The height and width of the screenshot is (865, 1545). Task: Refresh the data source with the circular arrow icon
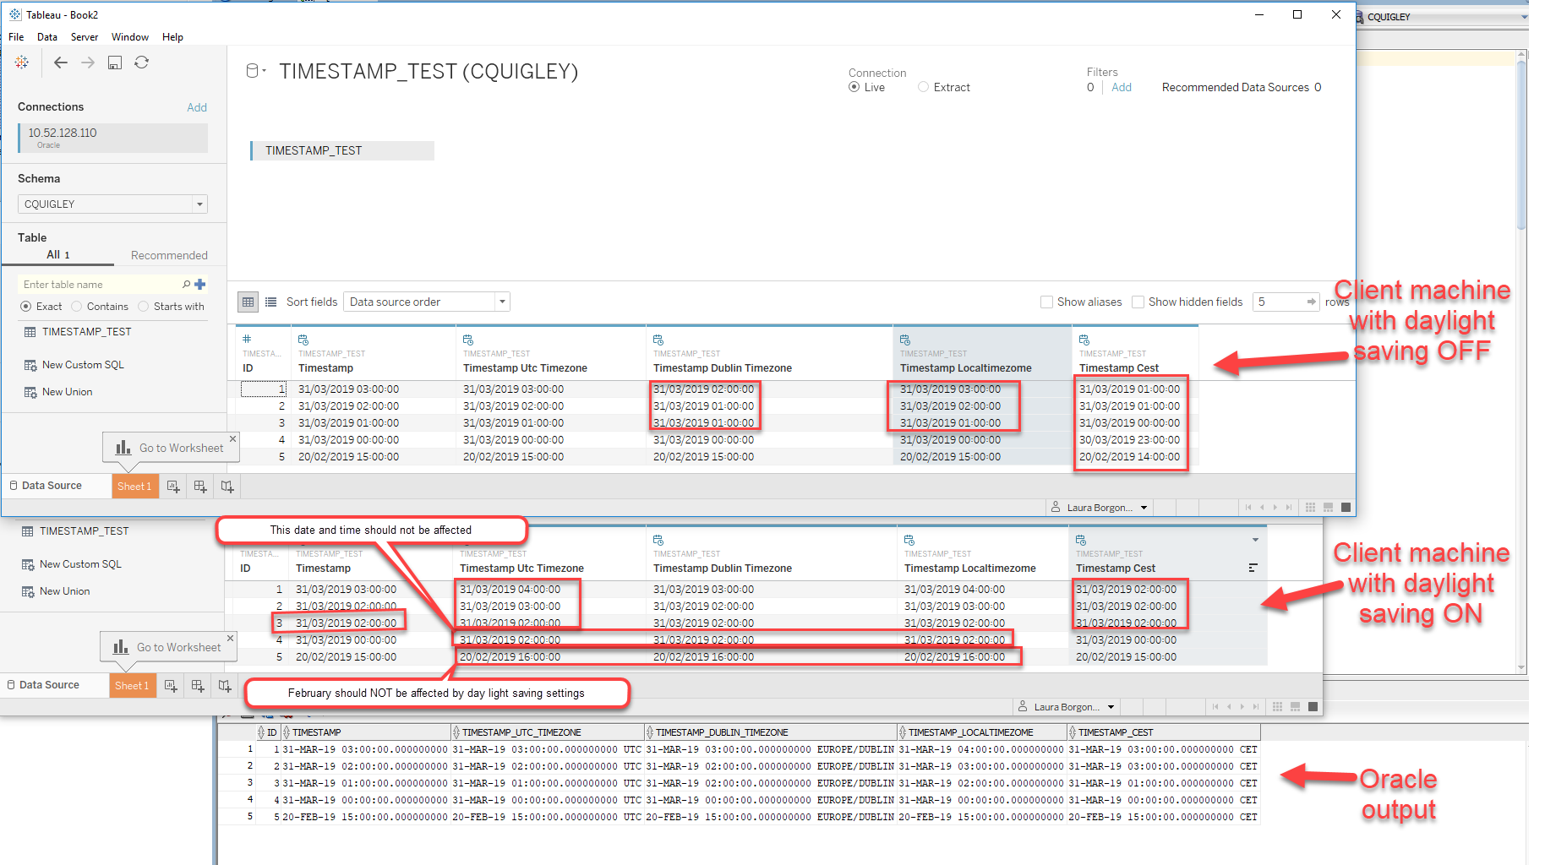141,63
